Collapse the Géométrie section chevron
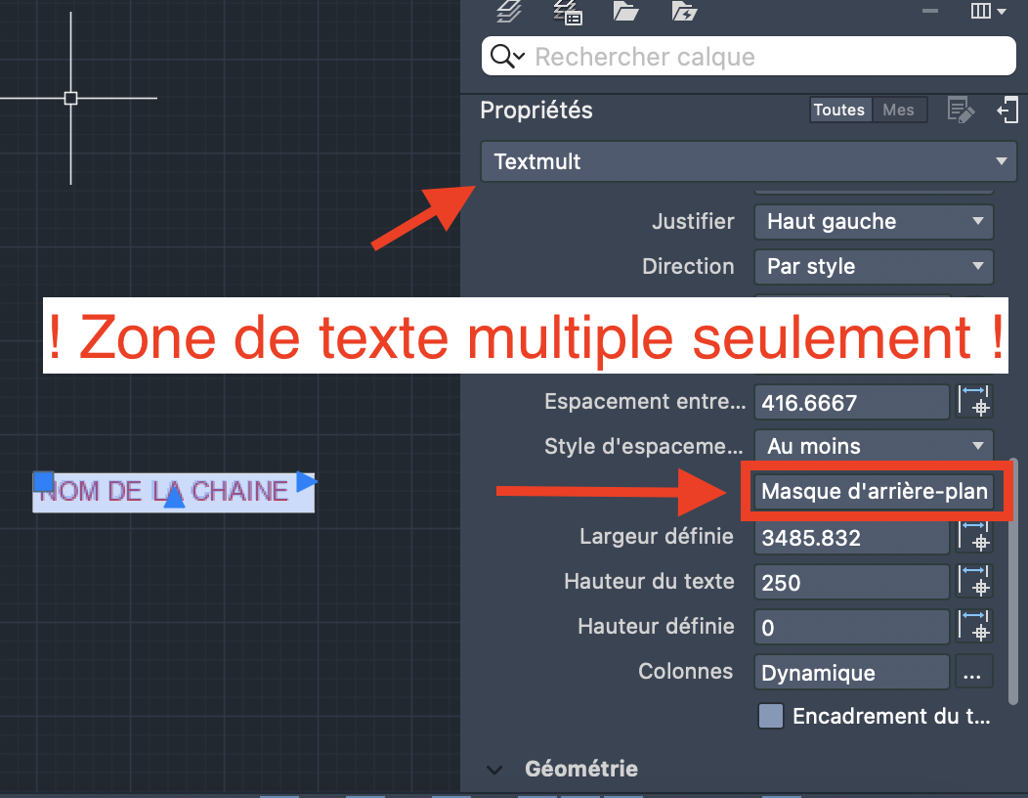Screen dimensions: 1028x798 click(494, 769)
